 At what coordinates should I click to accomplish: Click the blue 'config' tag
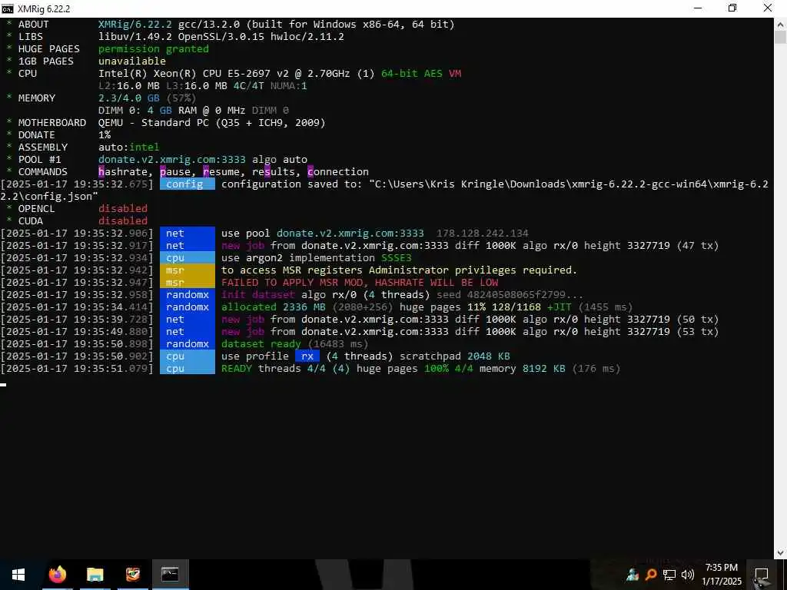click(x=188, y=184)
